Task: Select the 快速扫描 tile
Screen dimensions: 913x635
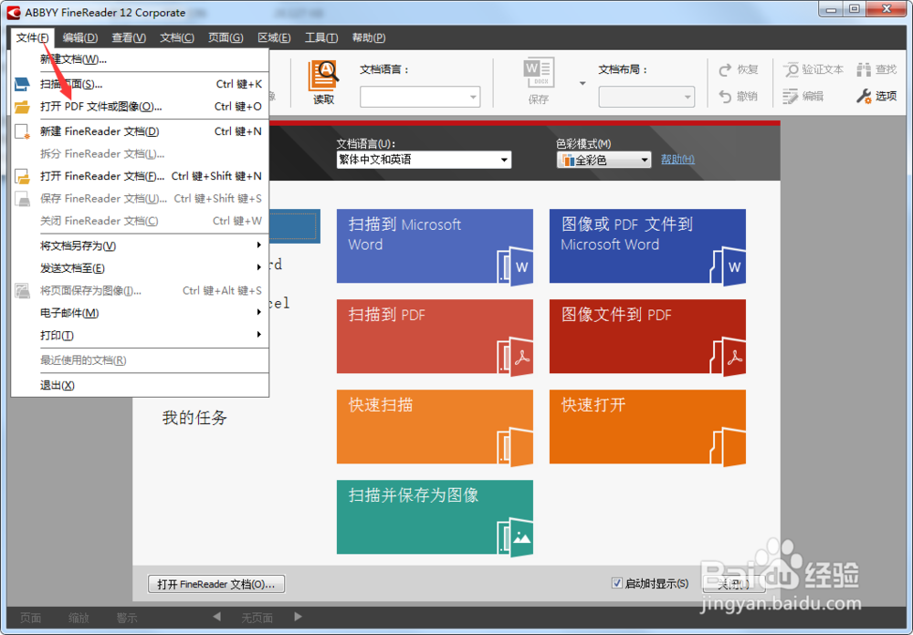Action: click(x=435, y=427)
